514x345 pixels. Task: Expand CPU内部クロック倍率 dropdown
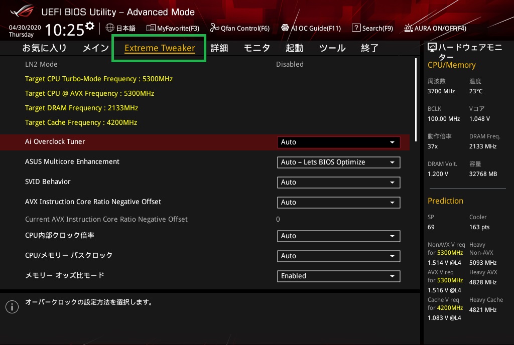coord(339,236)
